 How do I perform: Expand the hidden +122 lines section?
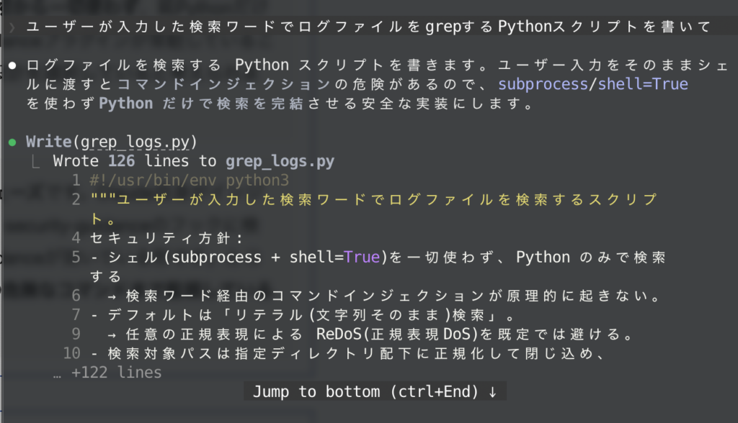point(116,372)
